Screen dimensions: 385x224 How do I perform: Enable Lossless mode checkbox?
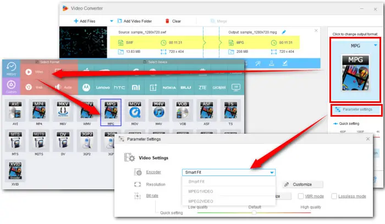(334, 196)
